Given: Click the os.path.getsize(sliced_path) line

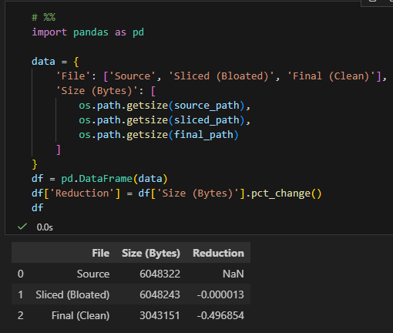Looking at the screenshot, I should coord(164,120).
